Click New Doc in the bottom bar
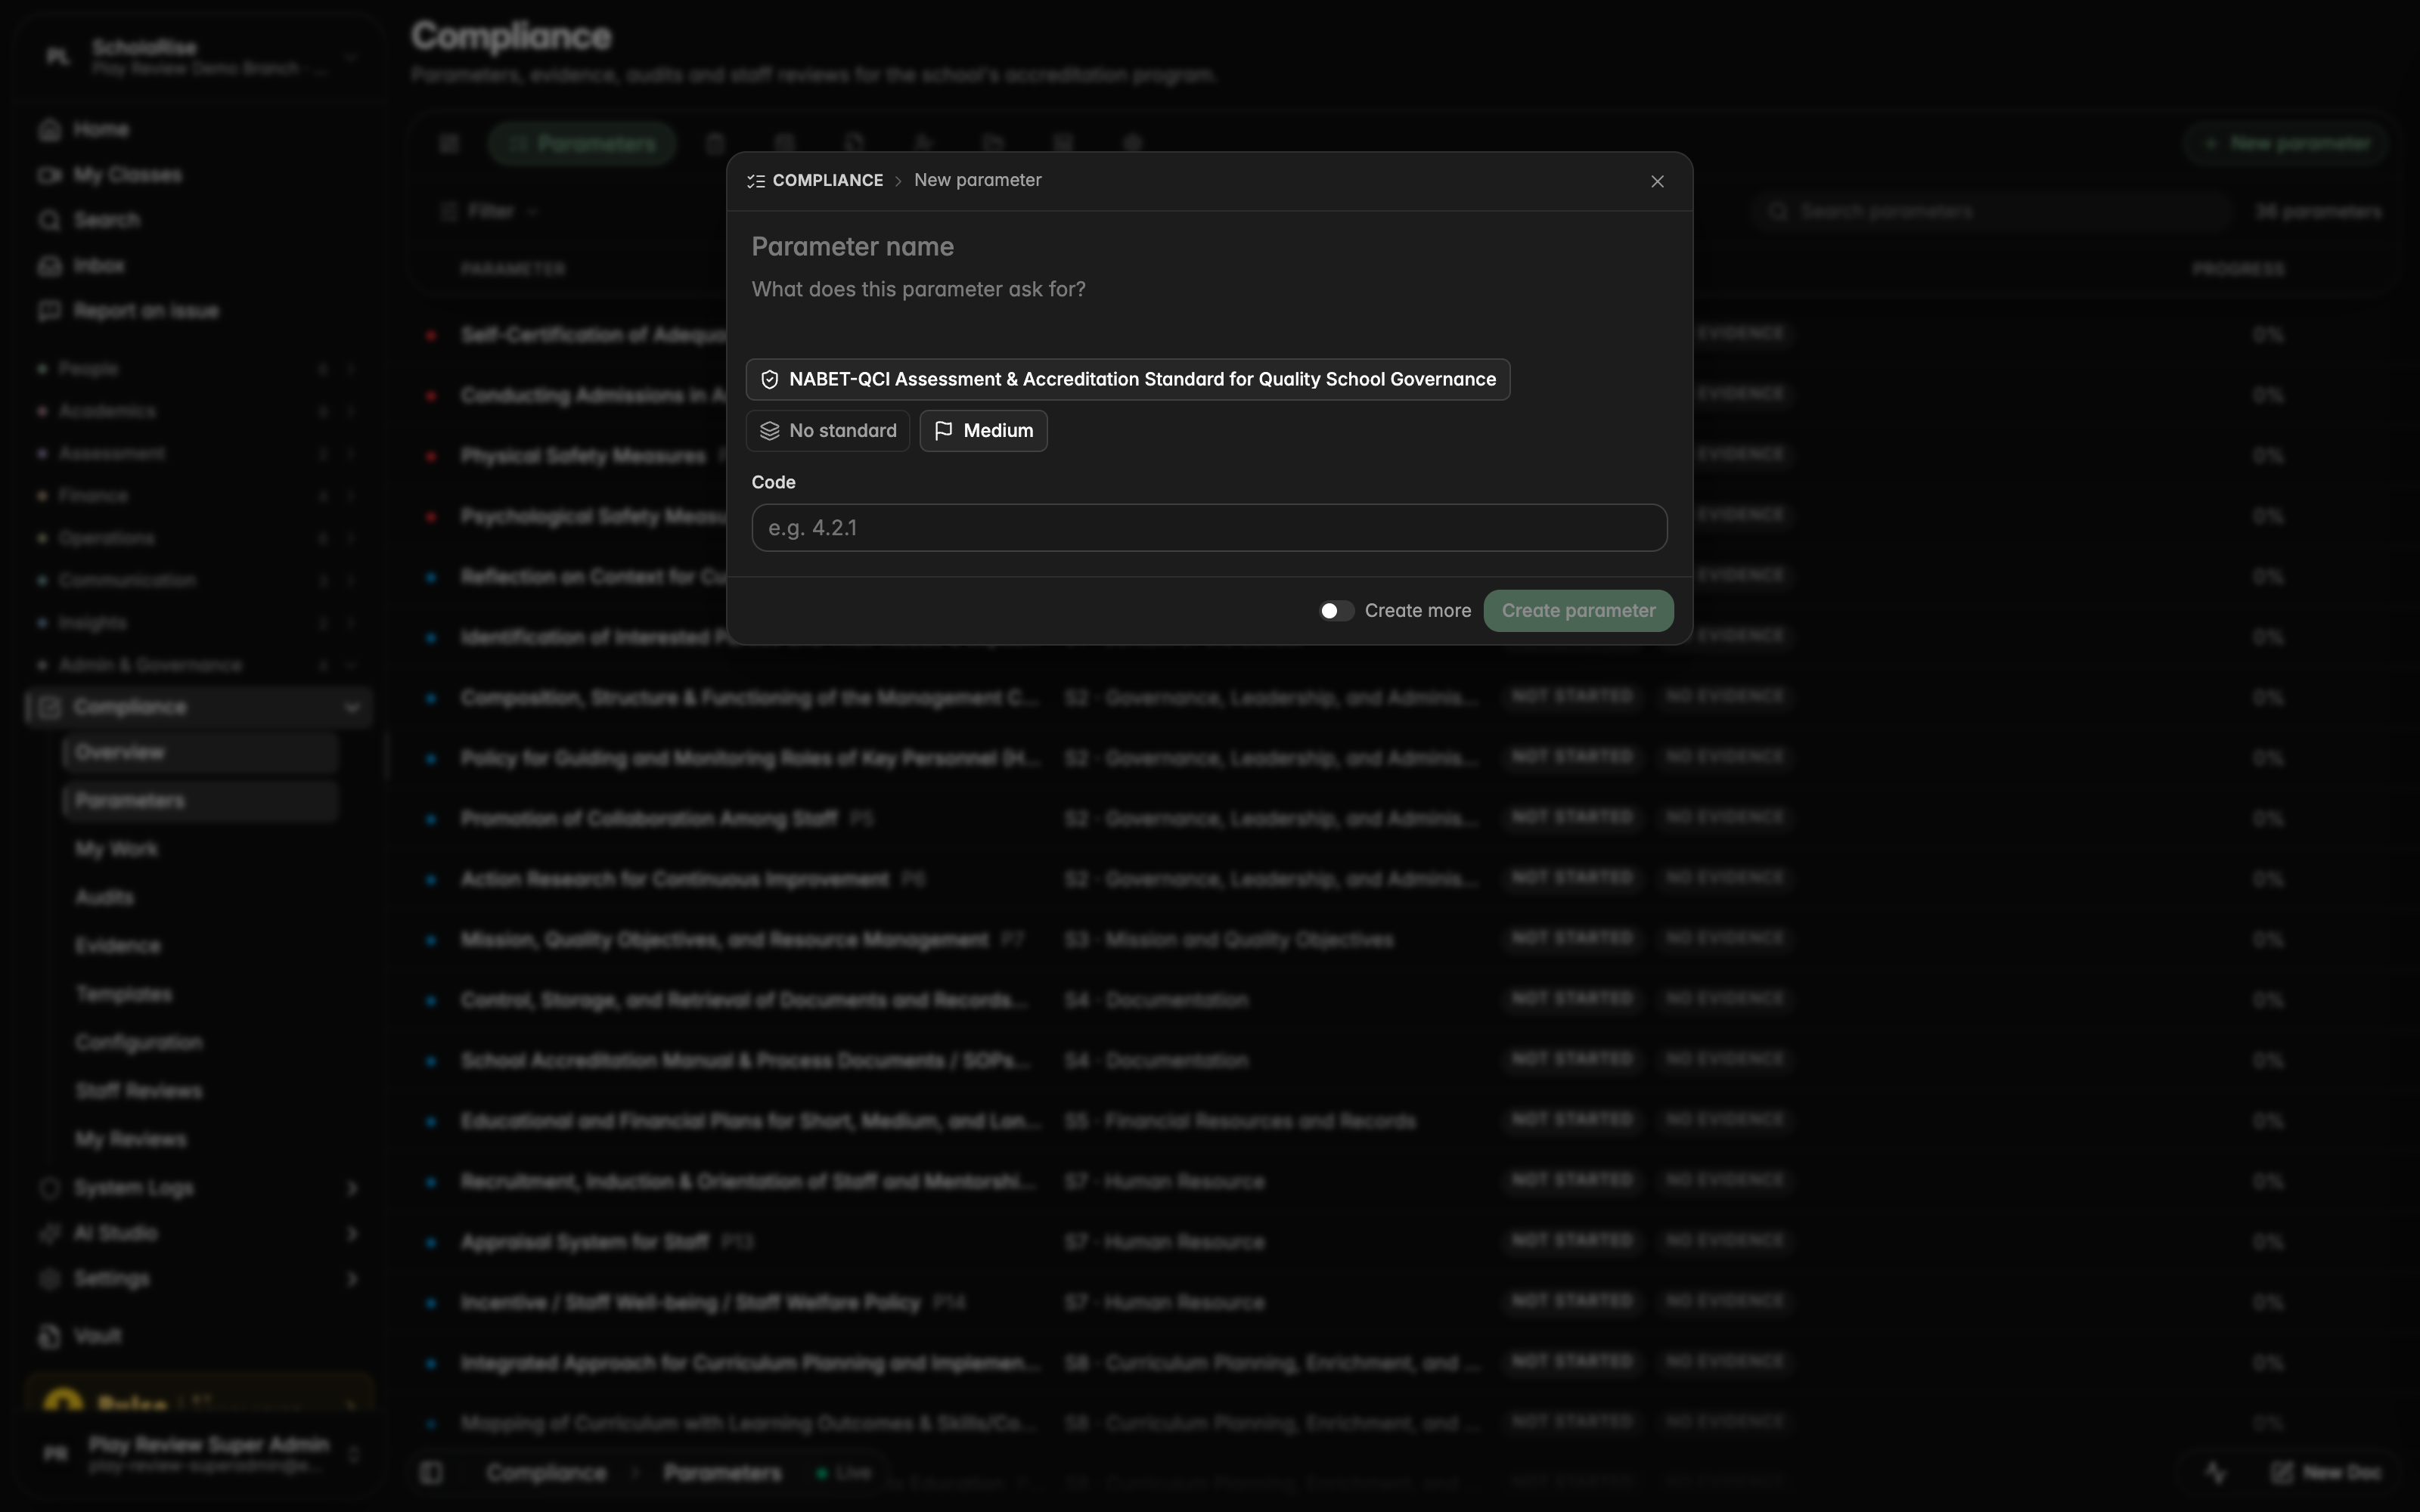The image size is (2420, 1512). 2326,1472
